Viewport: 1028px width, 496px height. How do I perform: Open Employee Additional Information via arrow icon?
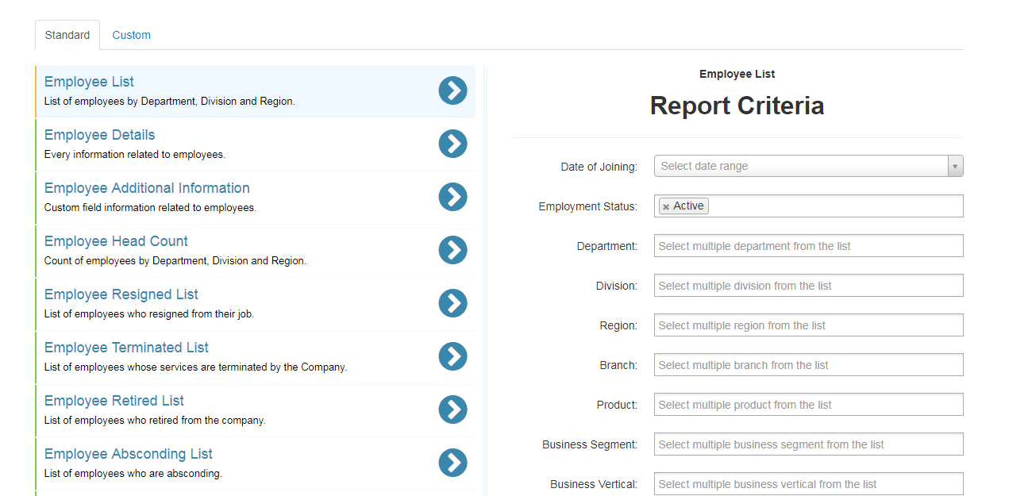pyautogui.click(x=452, y=198)
